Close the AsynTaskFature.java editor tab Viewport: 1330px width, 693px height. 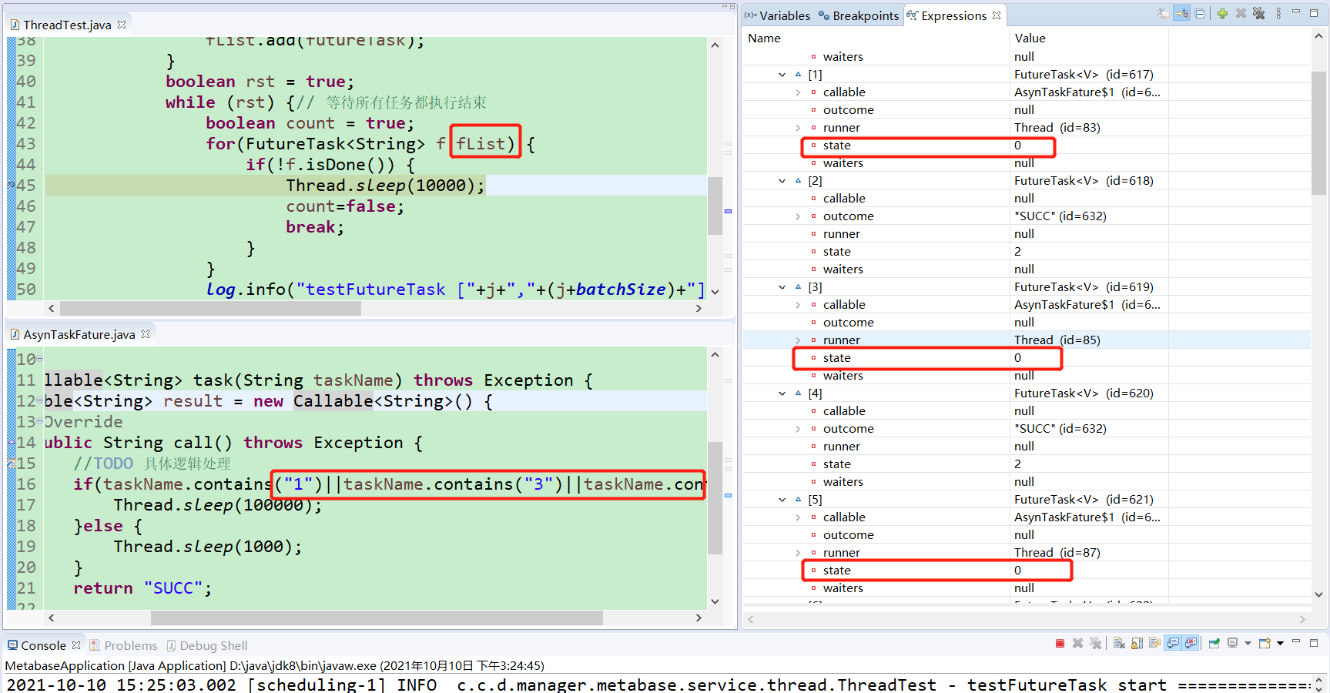pyautogui.click(x=146, y=334)
